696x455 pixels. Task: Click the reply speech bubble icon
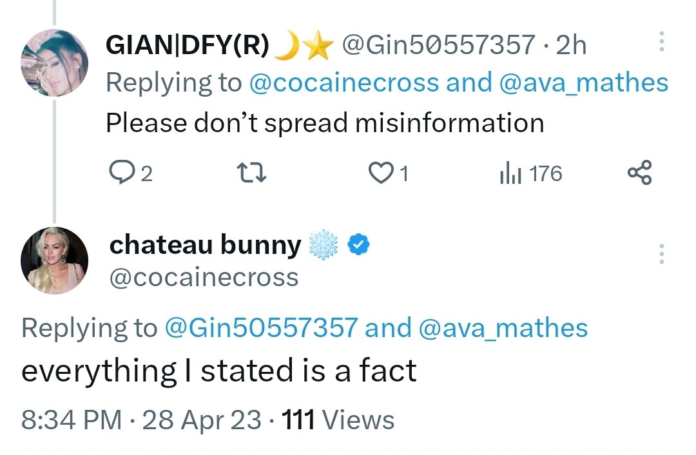122,173
